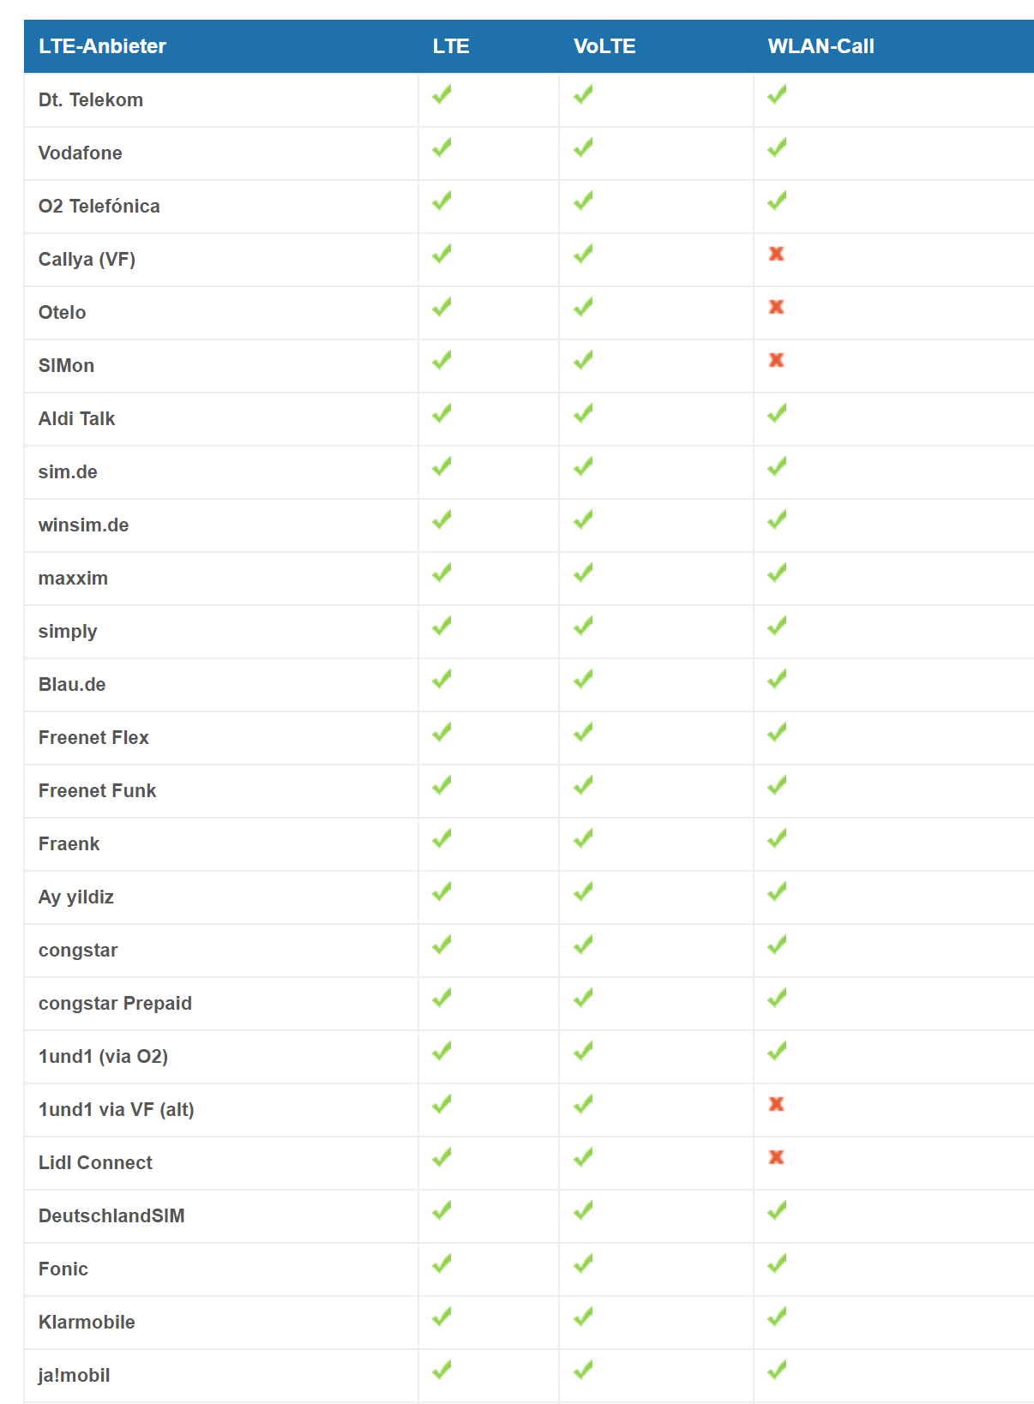This screenshot has height=1404, width=1034.
Task: Click red X for 1und1 via VF (alt)
Action: point(776,1104)
